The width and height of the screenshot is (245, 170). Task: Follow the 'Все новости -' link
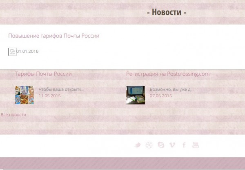tap(15, 115)
